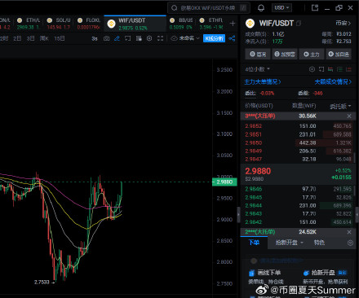This screenshot has height=298, width=359.
Task: Open chart settings hexagon icon
Action: 149,38
